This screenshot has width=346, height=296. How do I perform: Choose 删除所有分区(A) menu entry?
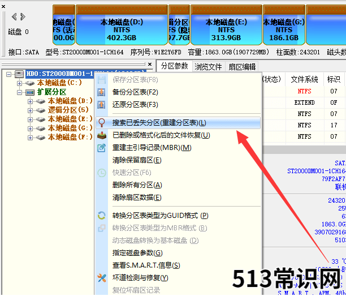click(x=178, y=185)
